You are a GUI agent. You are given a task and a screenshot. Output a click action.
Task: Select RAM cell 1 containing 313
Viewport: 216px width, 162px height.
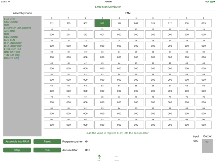(69, 23)
